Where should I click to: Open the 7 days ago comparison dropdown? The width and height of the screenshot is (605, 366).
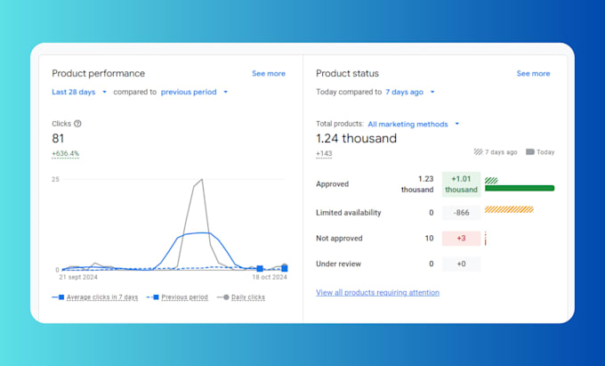click(x=410, y=92)
